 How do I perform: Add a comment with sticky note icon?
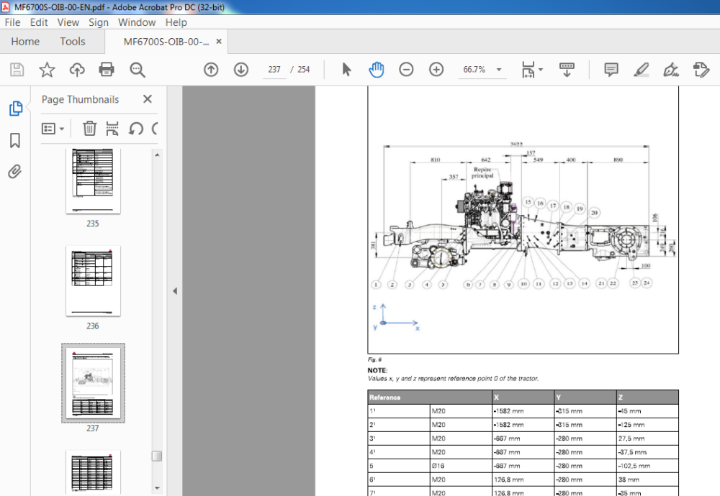(611, 70)
